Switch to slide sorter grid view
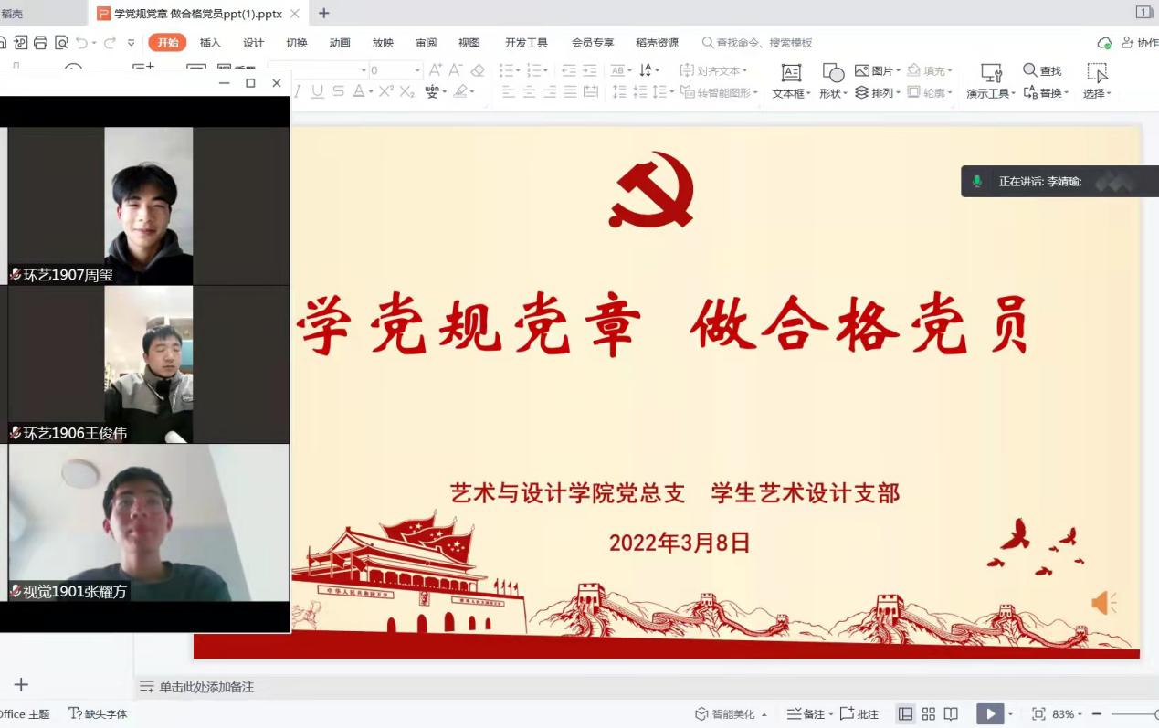 pyautogui.click(x=929, y=714)
